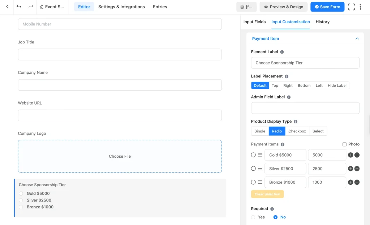The width and height of the screenshot is (370, 225).
Task: Click the Required info icon
Action: coord(272,209)
